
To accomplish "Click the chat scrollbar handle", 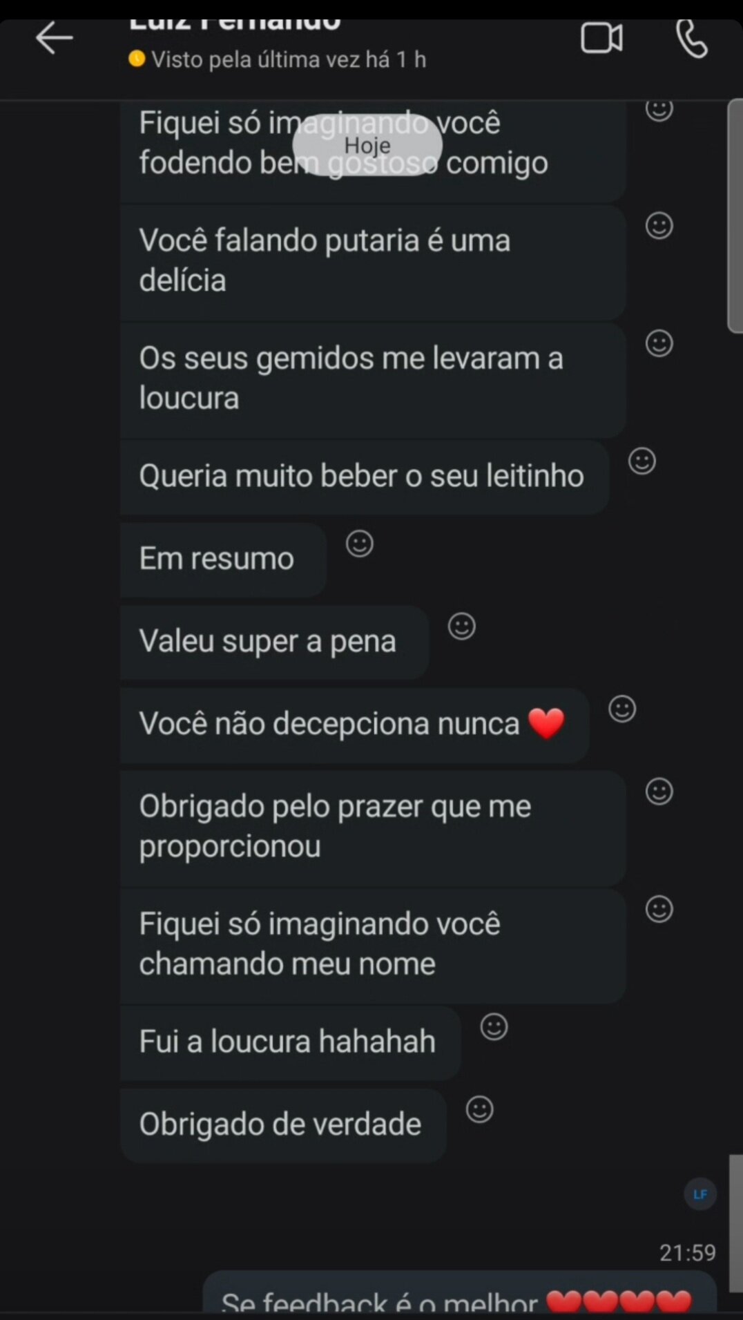I will point(735,216).
